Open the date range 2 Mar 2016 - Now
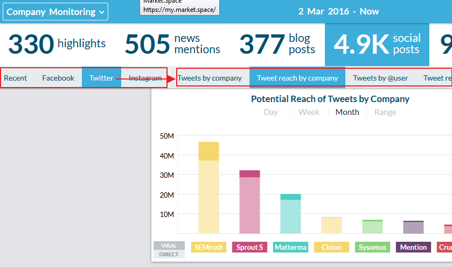Screen dimensions: 452x267 [338, 11]
